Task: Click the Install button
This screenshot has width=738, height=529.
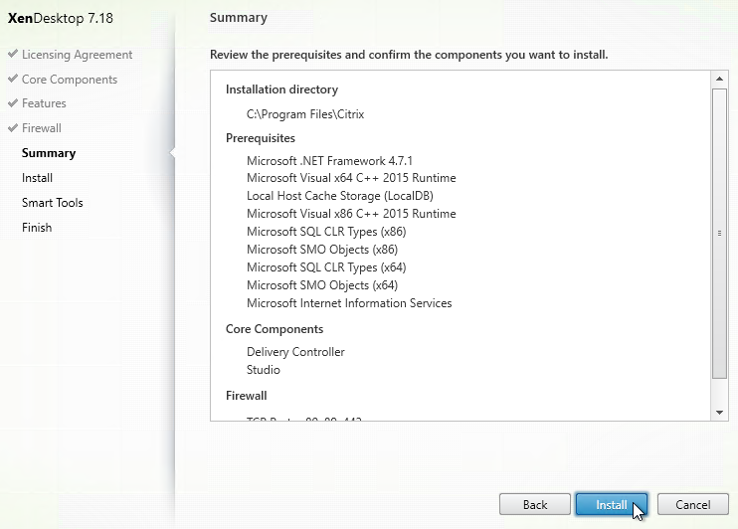Action: click(612, 504)
